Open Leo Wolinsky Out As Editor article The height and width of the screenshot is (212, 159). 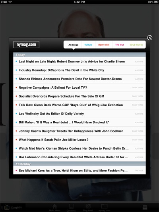click(x=79, y=114)
